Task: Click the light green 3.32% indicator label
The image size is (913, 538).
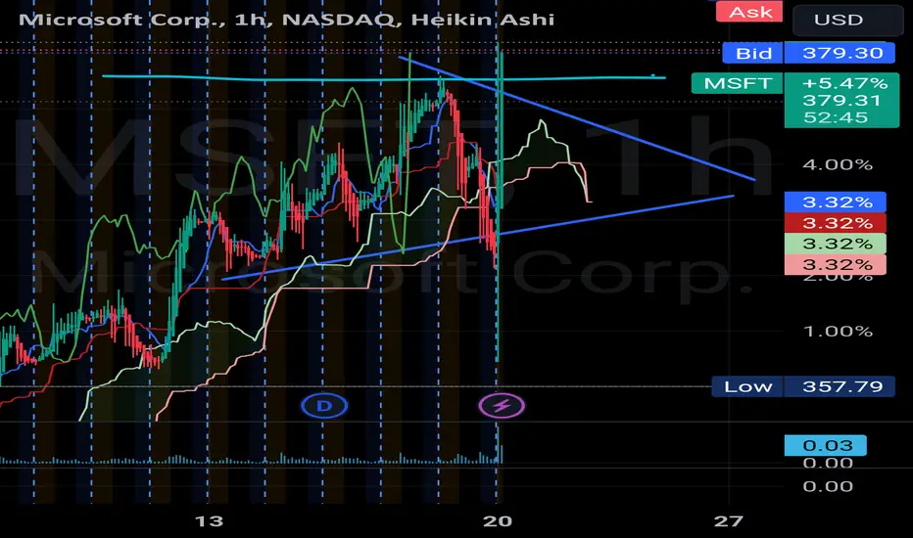Action: (x=836, y=244)
